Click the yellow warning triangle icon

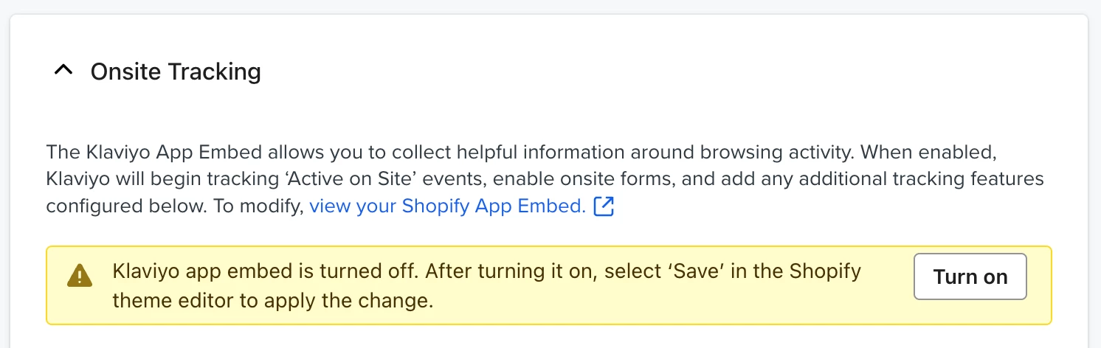(x=79, y=276)
